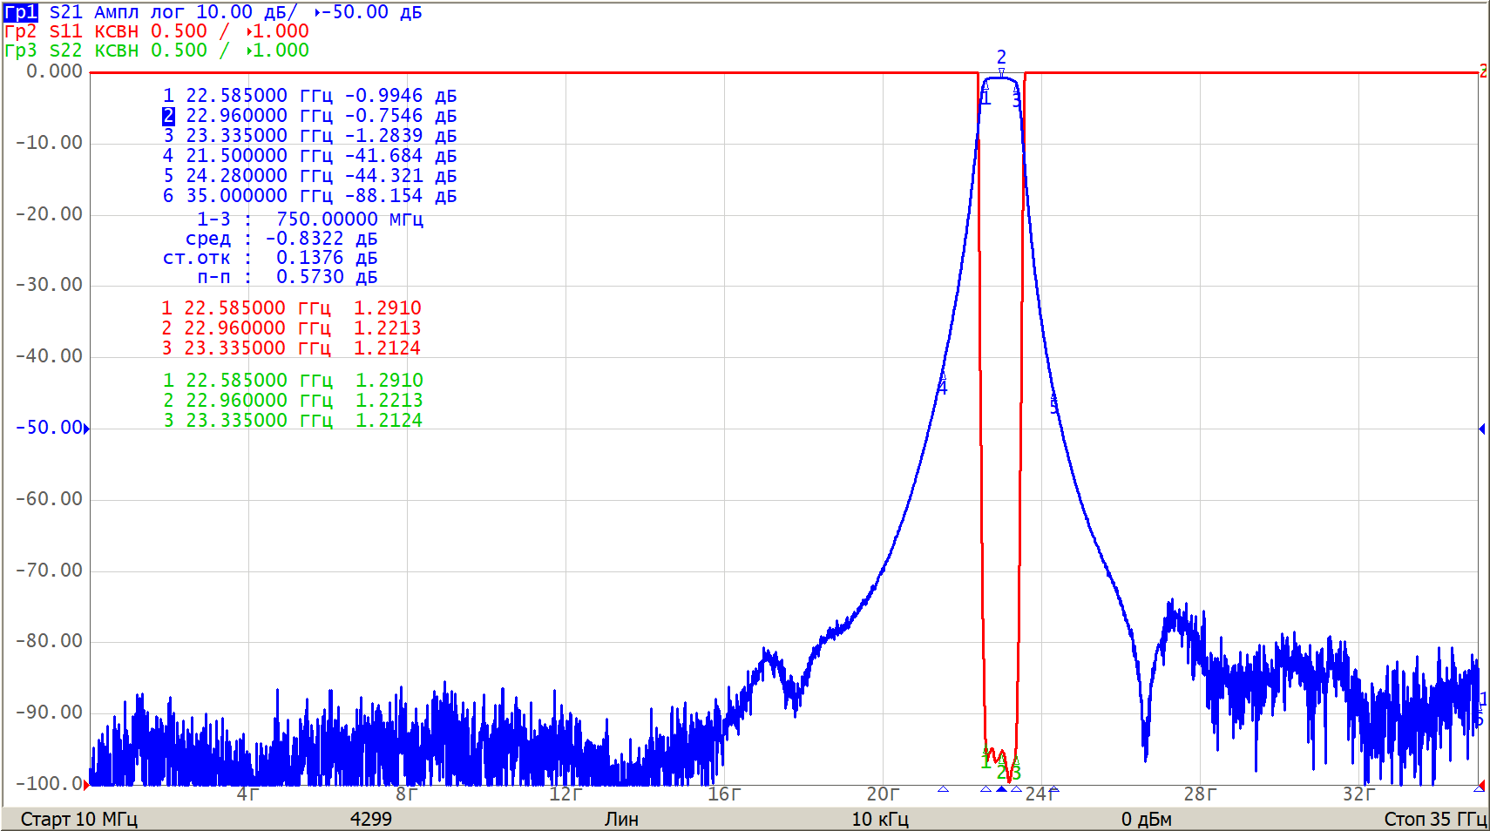Screen dimensions: 1490x831
Task: Select the highlighted marker 2 row in table
Action: coord(309,116)
